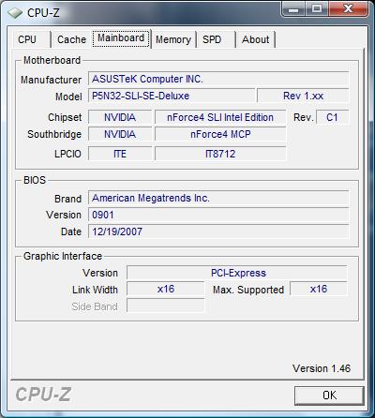Select the PCI-Express graphic interface version
375x418 pixels.
point(237,273)
